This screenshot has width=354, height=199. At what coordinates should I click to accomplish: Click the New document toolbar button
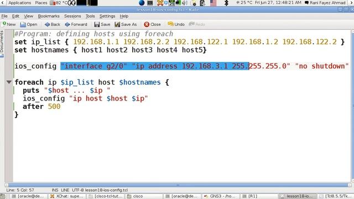[9, 24]
